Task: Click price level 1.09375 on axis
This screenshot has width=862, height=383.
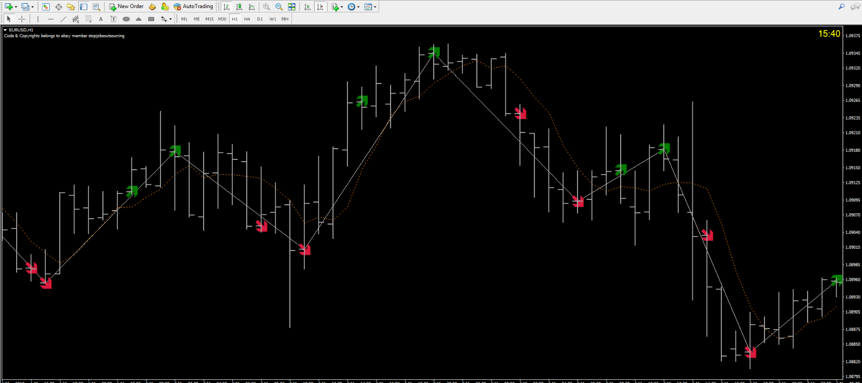Action: [x=852, y=36]
